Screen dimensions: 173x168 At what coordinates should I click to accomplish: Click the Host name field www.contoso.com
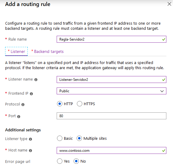pos(112,150)
